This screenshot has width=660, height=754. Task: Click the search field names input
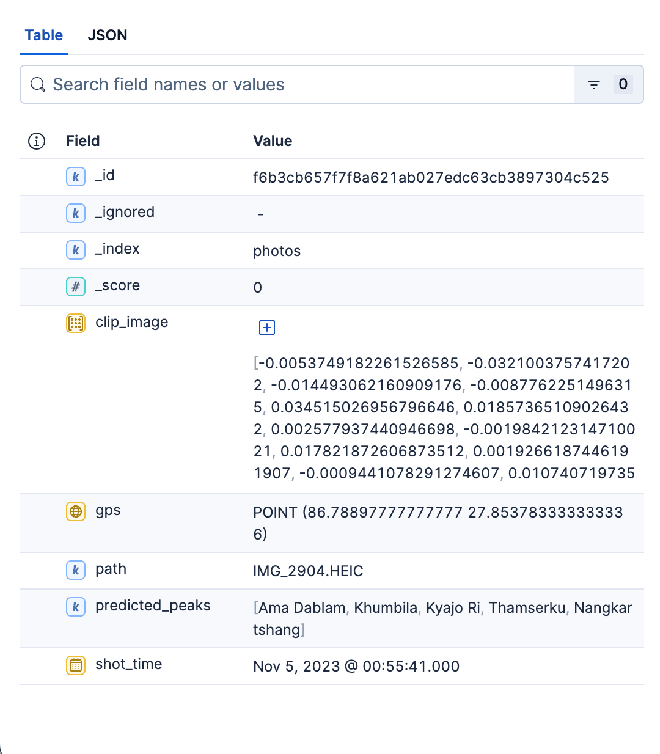pyautogui.click(x=244, y=84)
